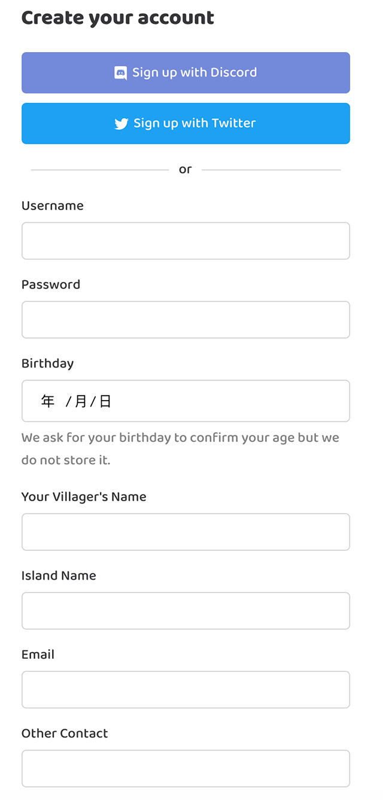Image resolution: width=383 pixels, height=800 pixels.
Task: Click the Username label
Action: click(x=53, y=206)
